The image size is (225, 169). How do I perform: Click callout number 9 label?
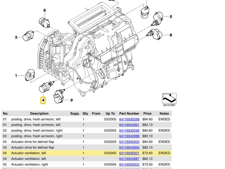(x=71, y=100)
